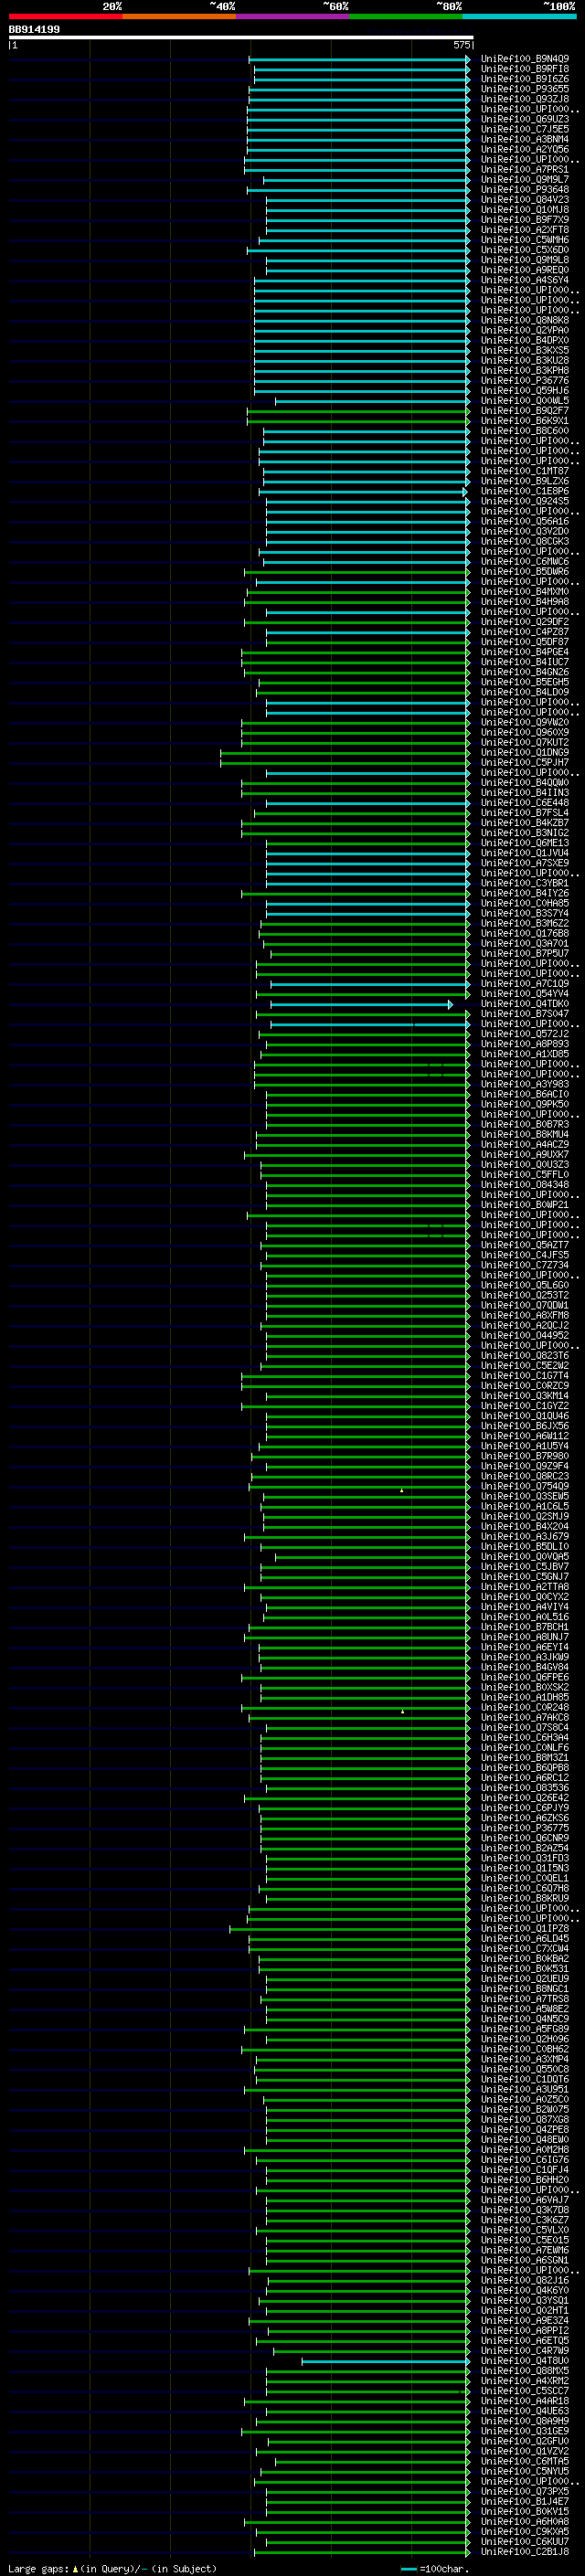Select the label UniRef100_B7S047
Viewport: 585px width, 2576px height.
click(524, 1014)
